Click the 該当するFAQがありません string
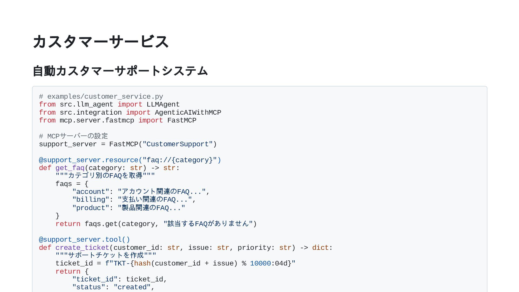 (208, 224)
